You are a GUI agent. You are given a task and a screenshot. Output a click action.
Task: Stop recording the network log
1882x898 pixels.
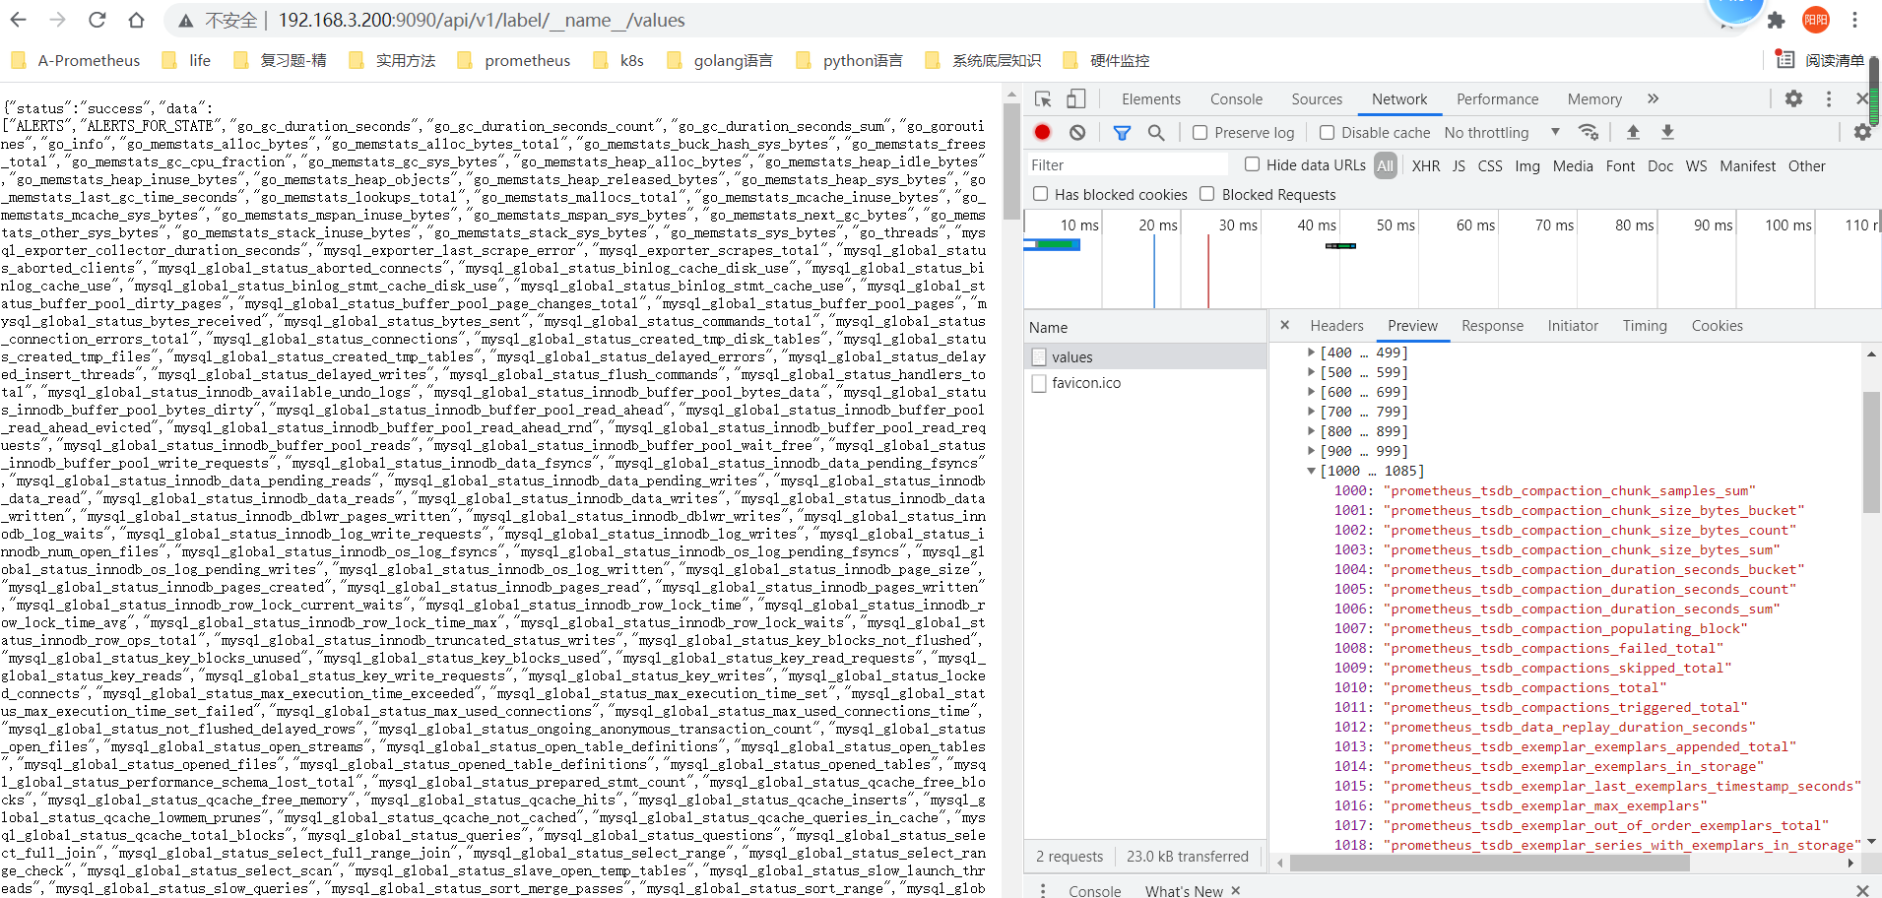[1042, 132]
